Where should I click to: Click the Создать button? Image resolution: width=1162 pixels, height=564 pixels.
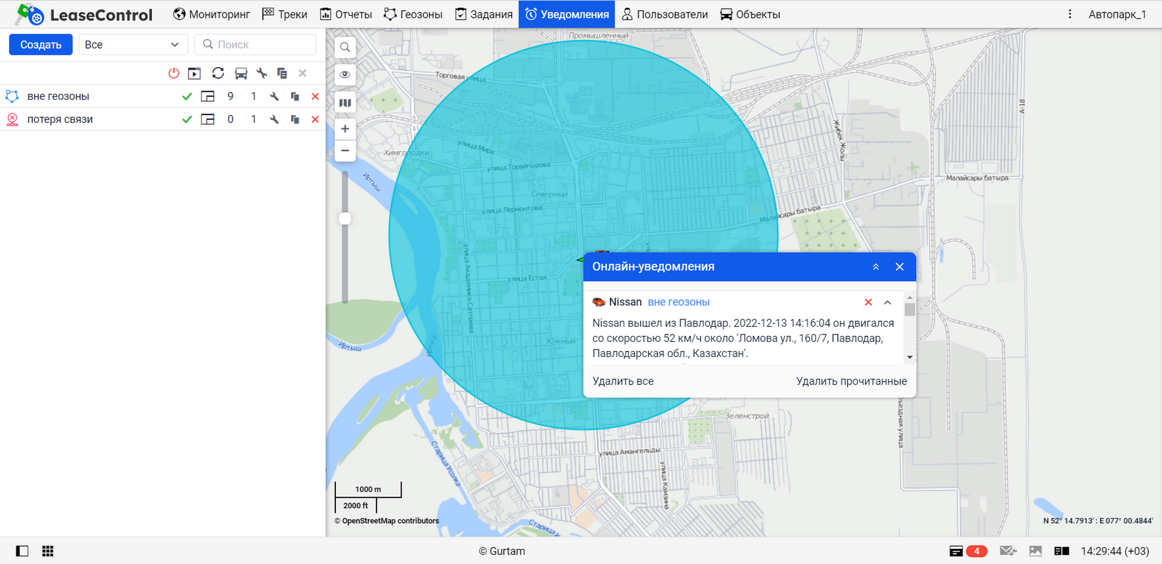pos(41,45)
